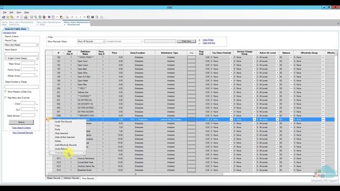Click the Filter Now button

coord(186,41)
